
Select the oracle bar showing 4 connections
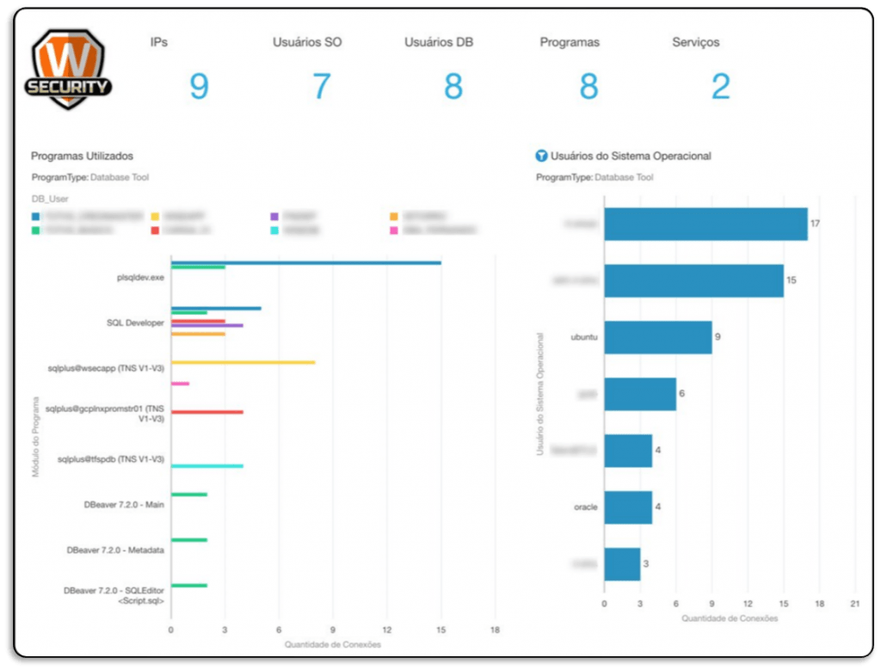pos(627,507)
